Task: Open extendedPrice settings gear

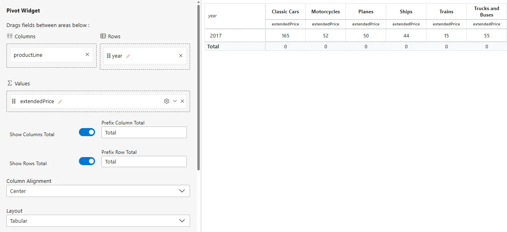Action: pos(166,101)
